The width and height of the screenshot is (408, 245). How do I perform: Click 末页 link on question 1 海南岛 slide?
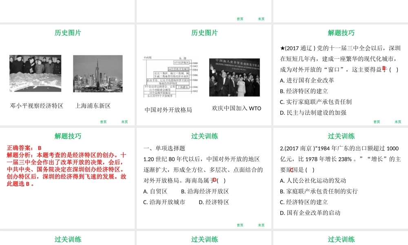click(261, 225)
